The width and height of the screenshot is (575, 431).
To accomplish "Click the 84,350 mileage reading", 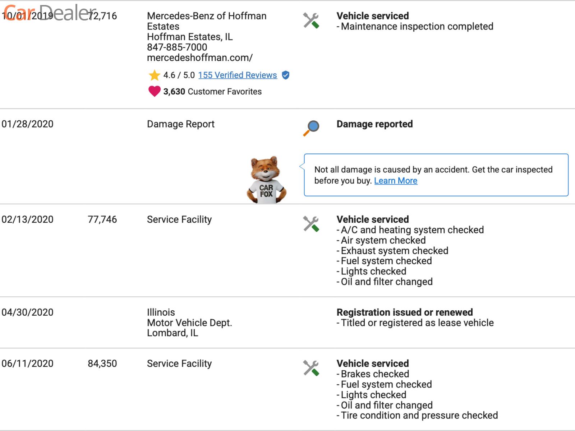I will 102,363.
